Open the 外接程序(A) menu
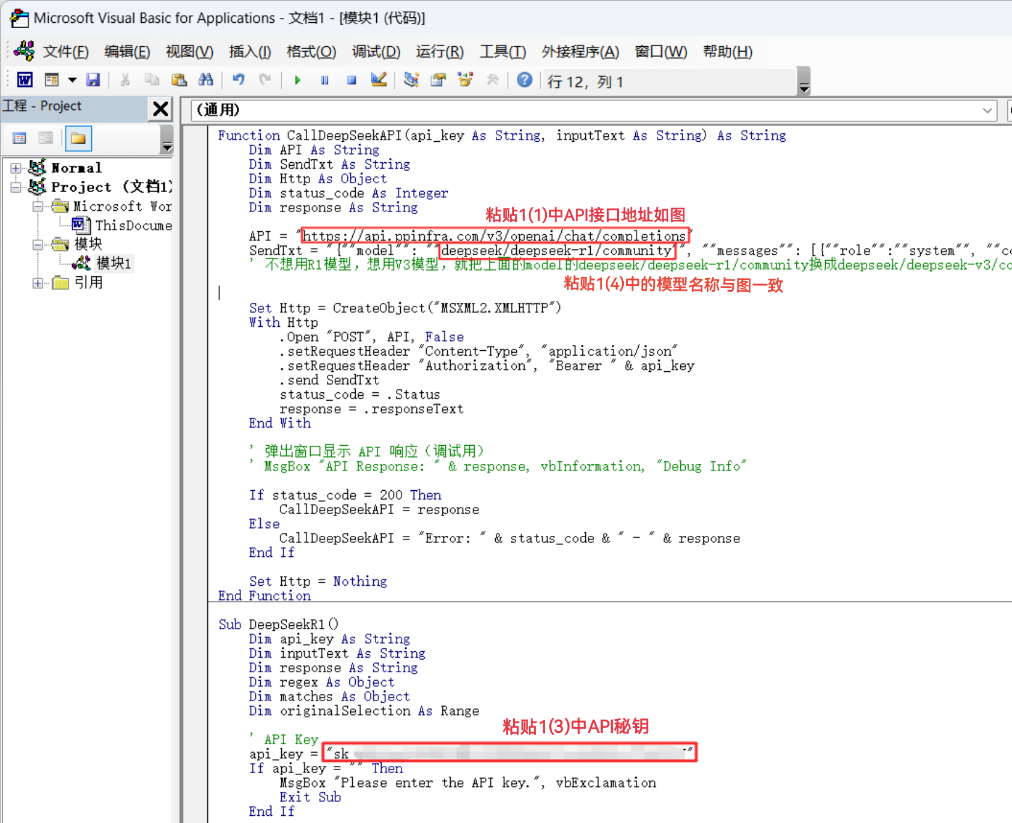Viewport: 1012px width, 823px height. [580, 52]
